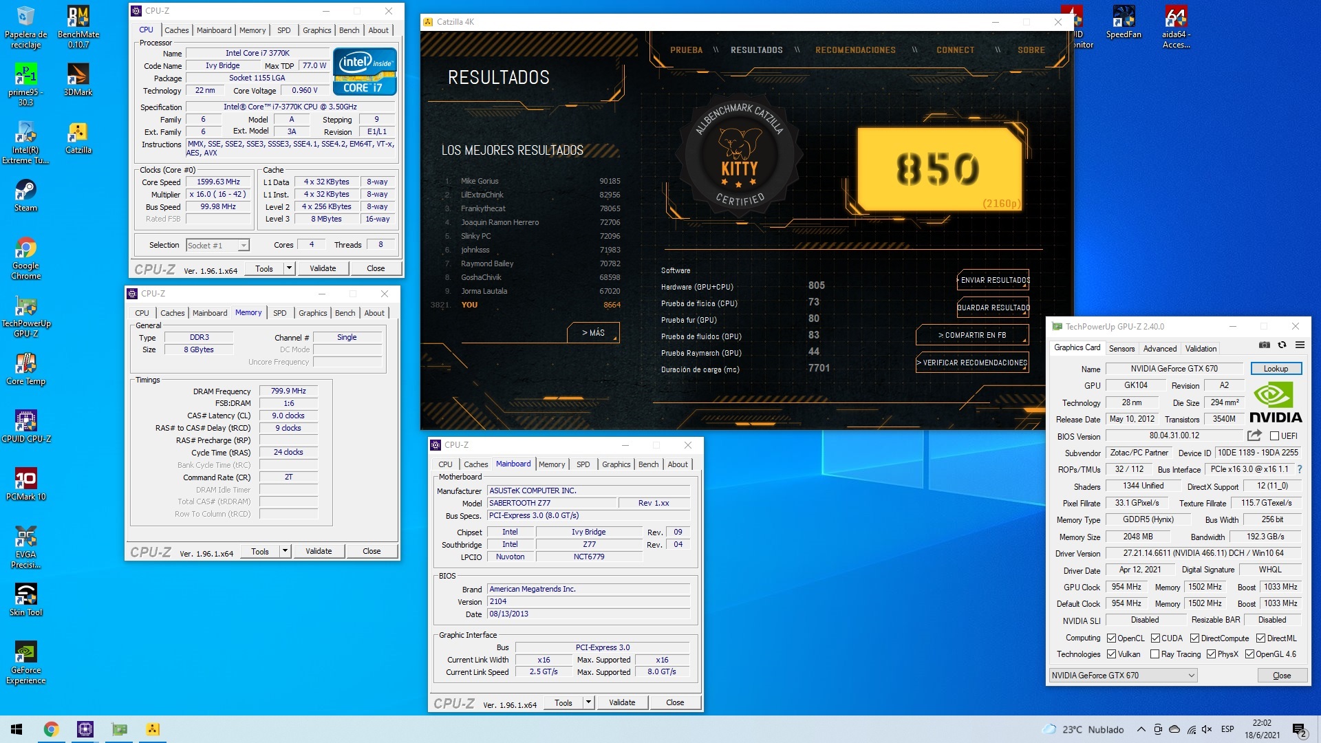The image size is (1321, 743).
Task: Click COMPARTIR EN FB button
Action: coord(972,335)
